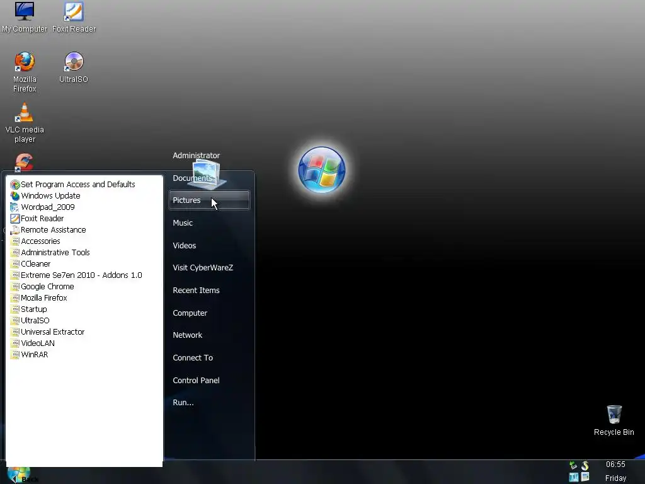Open Recycle Bin on desktop
This screenshot has height=484, width=645.
pyautogui.click(x=614, y=420)
